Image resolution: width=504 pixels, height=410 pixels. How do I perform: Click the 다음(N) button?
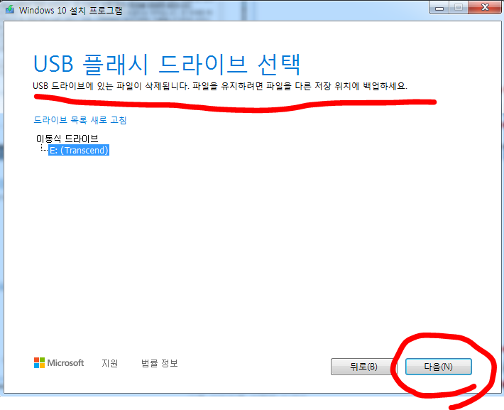[439, 367]
